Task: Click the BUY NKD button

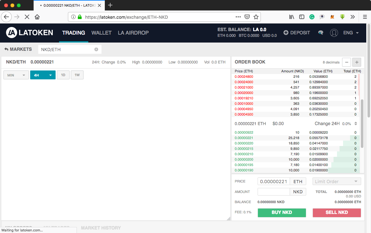Action: pyautogui.click(x=282, y=212)
